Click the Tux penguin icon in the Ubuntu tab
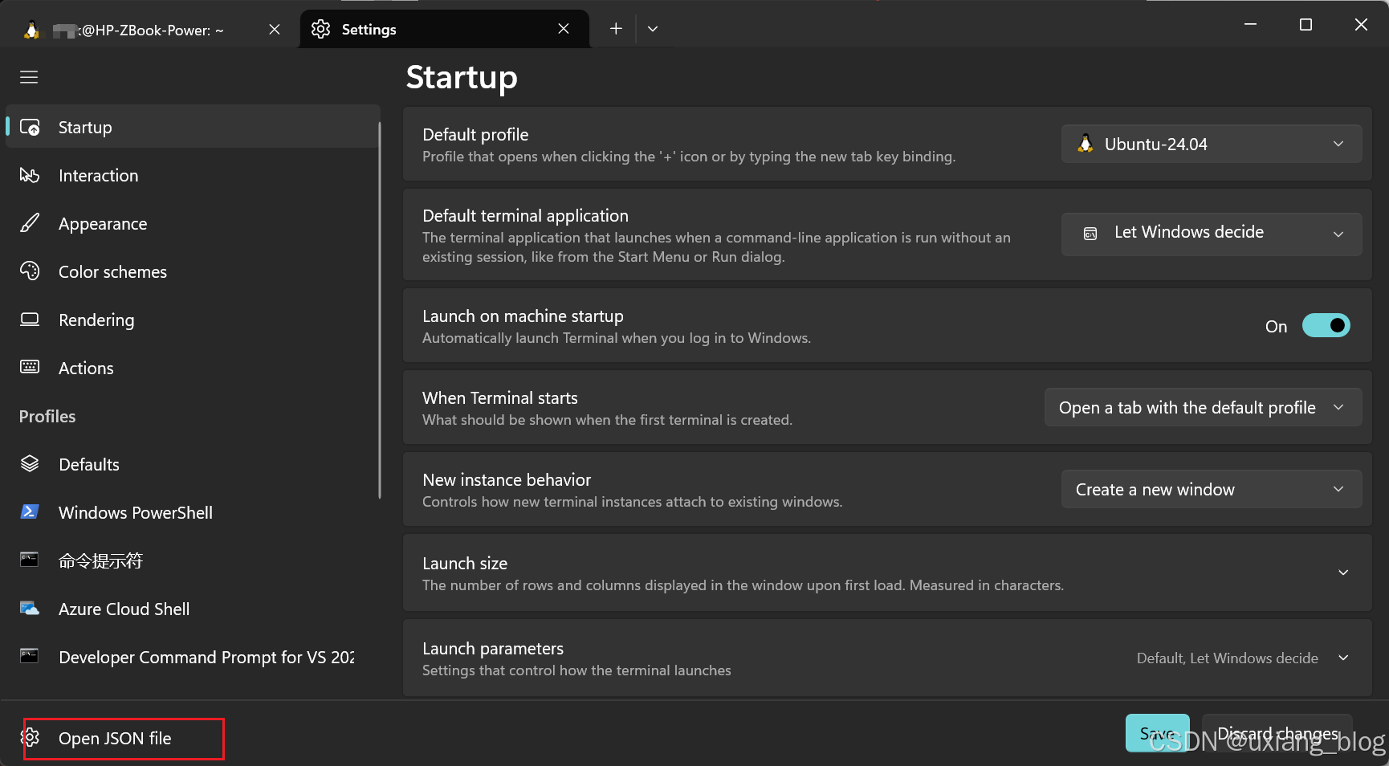Screen dimensions: 1389x766 tap(31, 30)
